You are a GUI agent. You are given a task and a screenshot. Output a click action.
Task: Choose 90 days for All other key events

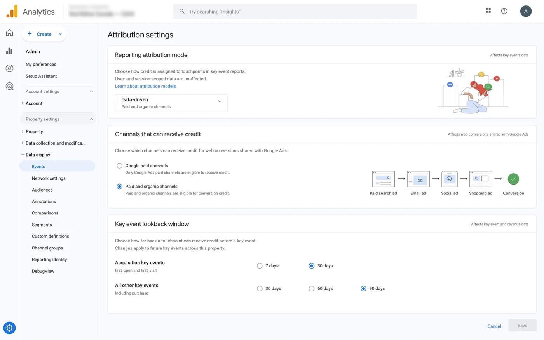(x=363, y=289)
